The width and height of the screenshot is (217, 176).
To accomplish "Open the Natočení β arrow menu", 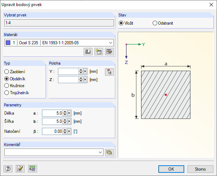I will click(69, 131).
